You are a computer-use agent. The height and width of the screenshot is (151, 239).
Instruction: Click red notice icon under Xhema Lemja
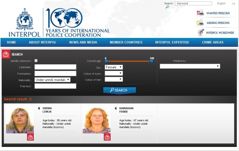coord(30,137)
